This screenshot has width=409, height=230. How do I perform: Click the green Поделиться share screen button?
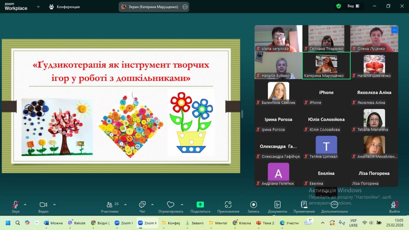[x=200, y=207]
